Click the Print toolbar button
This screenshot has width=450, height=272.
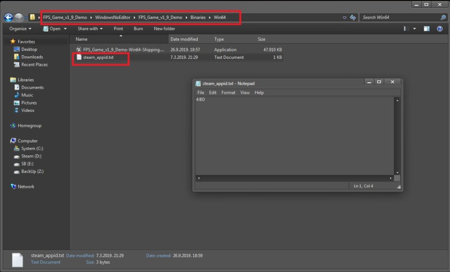click(118, 28)
